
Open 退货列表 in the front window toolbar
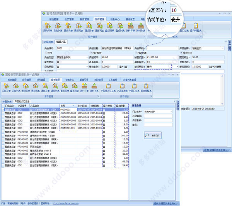(36, 87)
